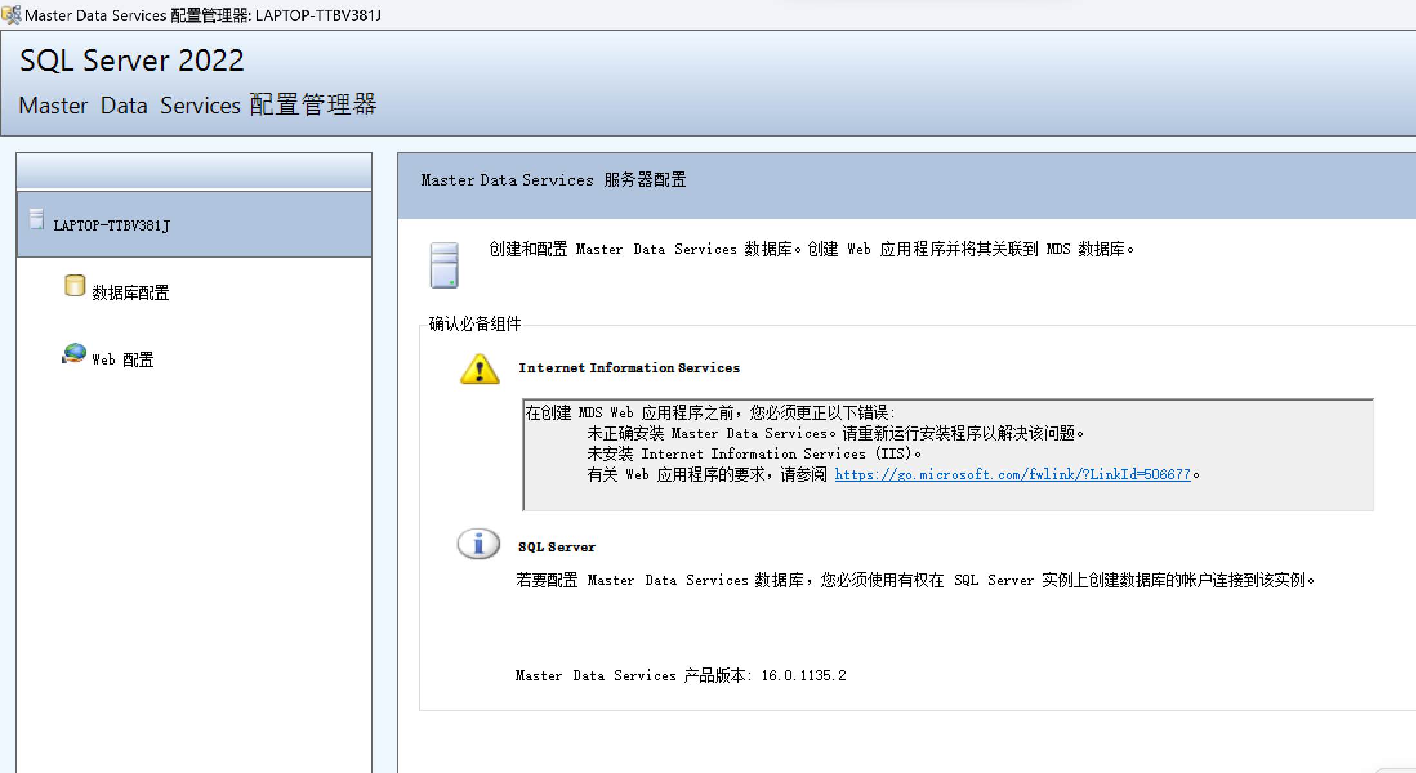Viewport: 1416px width, 773px height.
Task: Click the database icon to start database configuration
Action: pos(74,287)
